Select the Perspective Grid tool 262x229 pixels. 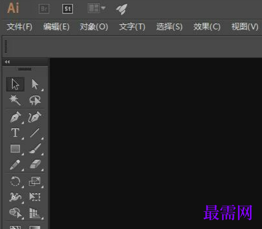36,213
